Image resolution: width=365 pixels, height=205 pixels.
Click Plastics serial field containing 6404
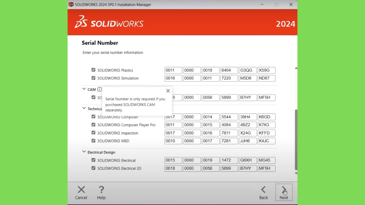(229, 70)
